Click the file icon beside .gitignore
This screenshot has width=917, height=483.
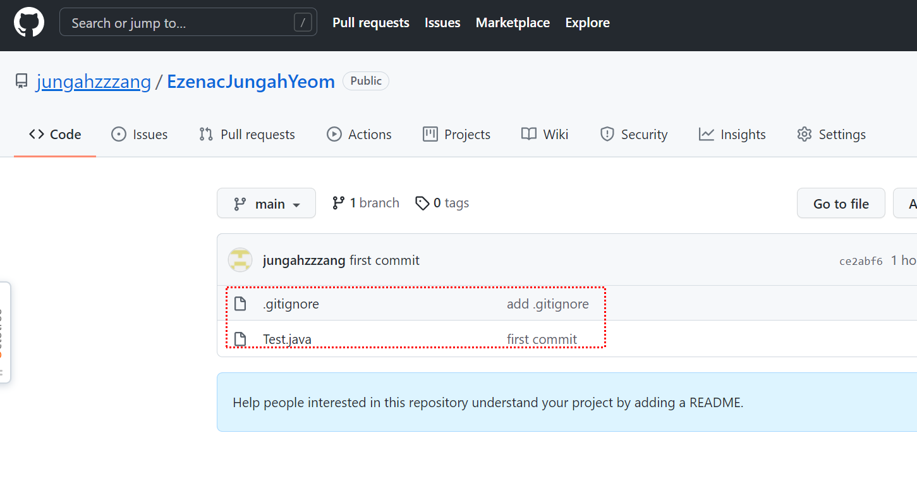tap(240, 304)
